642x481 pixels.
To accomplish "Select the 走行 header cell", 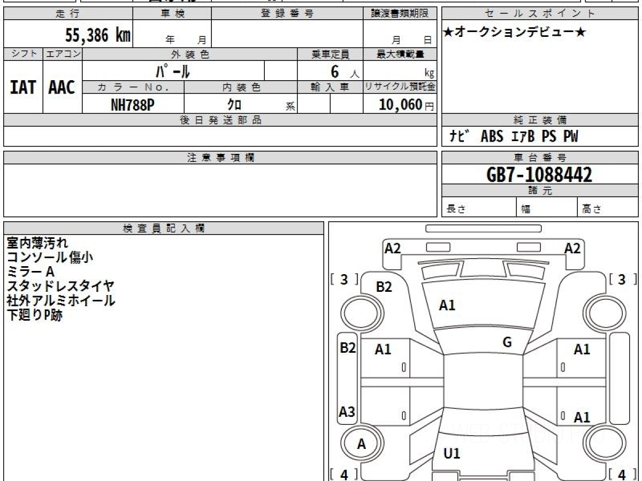I will 68,13.
